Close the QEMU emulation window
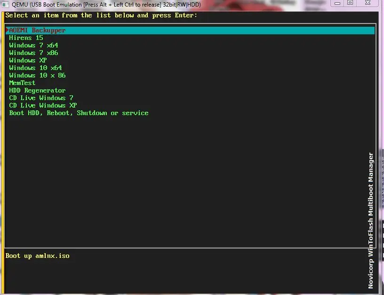The width and height of the screenshot is (384, 295). point(368,3)
